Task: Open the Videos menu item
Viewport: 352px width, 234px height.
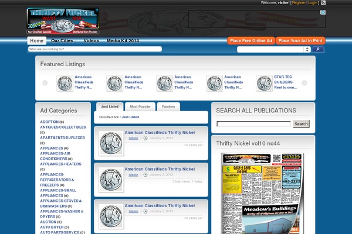Action: click(x=91, y=41)
